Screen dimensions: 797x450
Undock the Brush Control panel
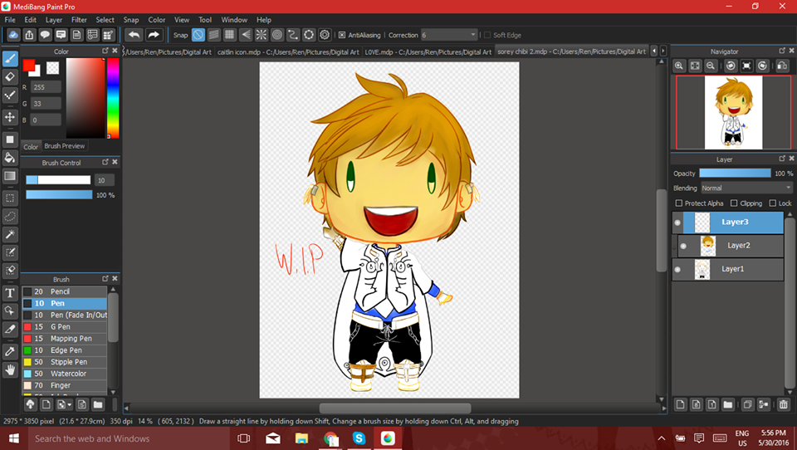pyautogui.click(x=105, y=162)
